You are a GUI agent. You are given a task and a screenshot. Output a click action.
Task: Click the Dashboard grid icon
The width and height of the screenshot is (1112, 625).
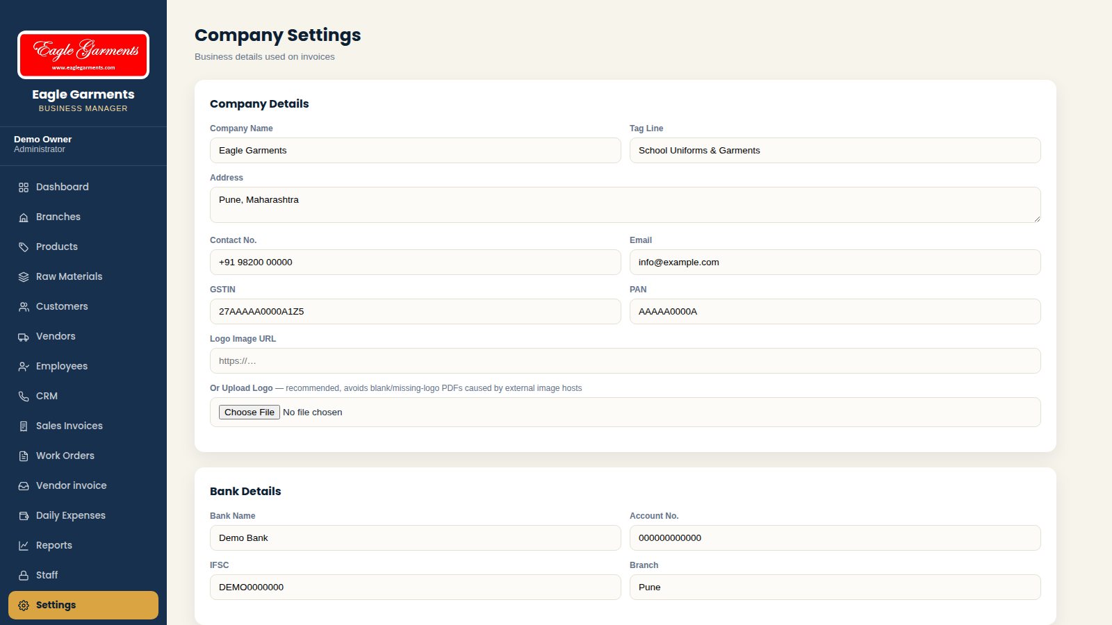[24, 187]
